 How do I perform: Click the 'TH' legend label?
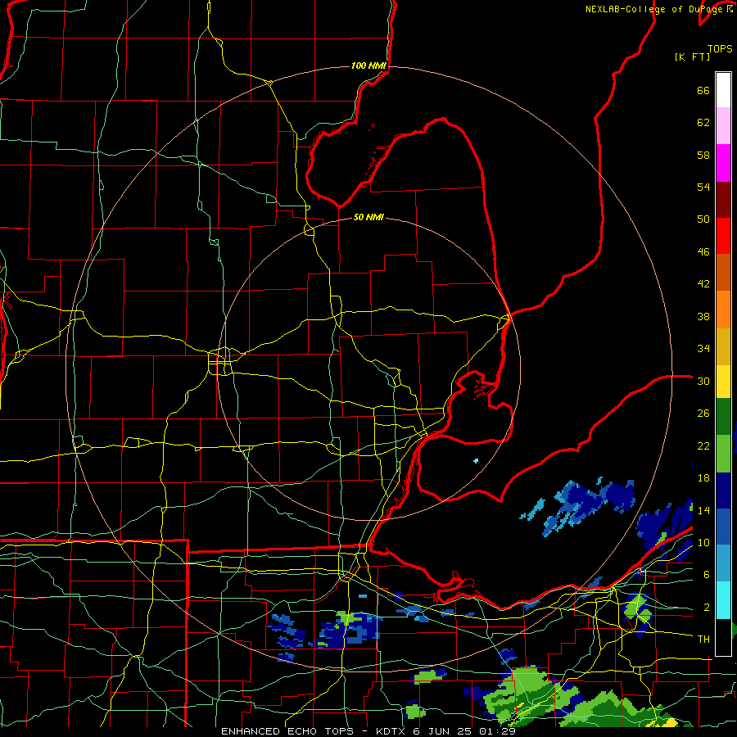click(x=703, y=640)
